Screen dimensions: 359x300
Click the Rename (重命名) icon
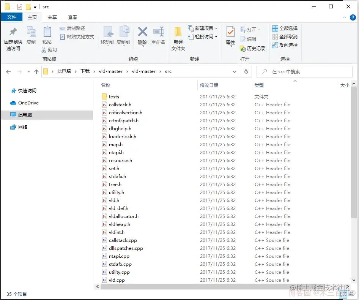pyautogui.click(x=159, y=32)
